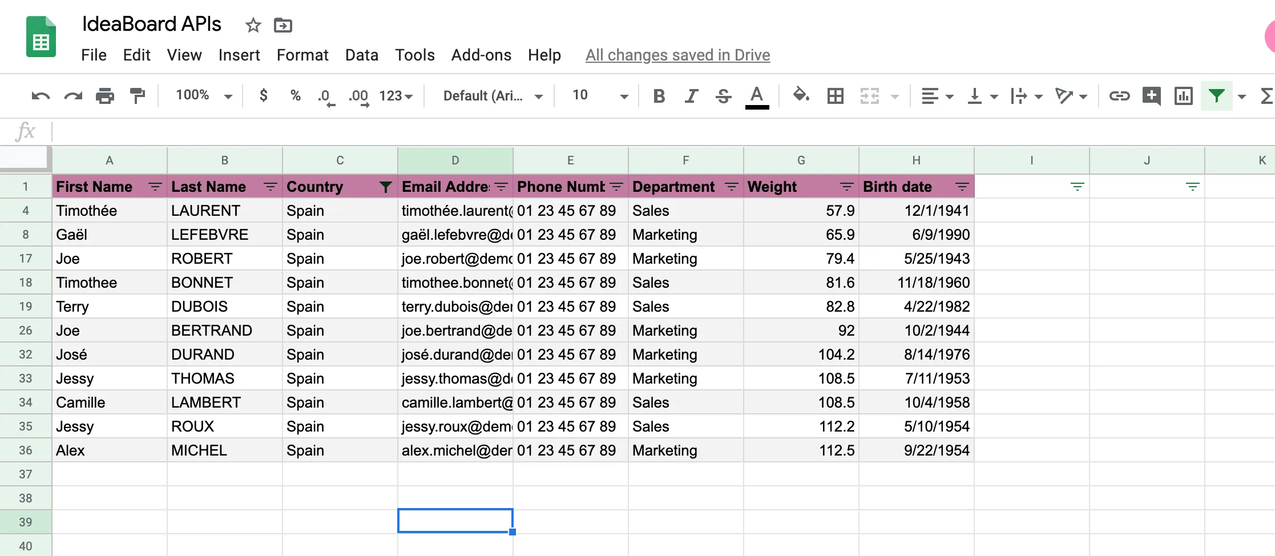Image resolution: width=1275 pixels, height=556 pixels.
Task: Open the Add-ons menu
Action: pyautogui.click(x=481, y=55)
